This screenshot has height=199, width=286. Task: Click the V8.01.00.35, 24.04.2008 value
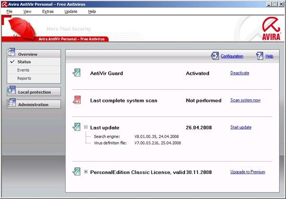(157, 137)
